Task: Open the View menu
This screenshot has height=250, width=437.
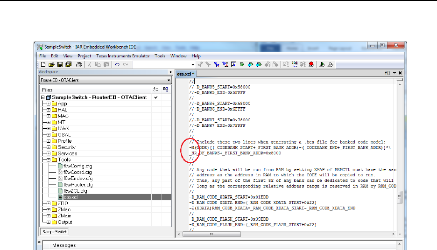Action: pos(68,56)
